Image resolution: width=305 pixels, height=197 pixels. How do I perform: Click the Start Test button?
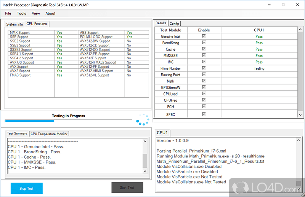[x=127, y=187]
